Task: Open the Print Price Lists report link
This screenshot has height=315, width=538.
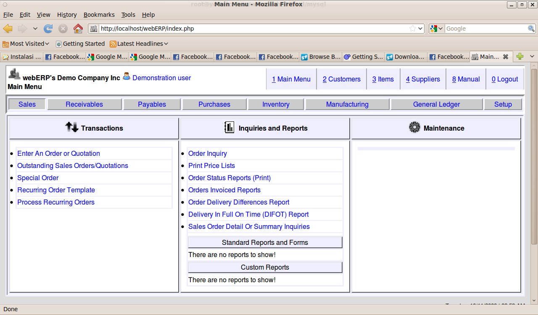Action: pyautogui.click(x=211, y=165)
